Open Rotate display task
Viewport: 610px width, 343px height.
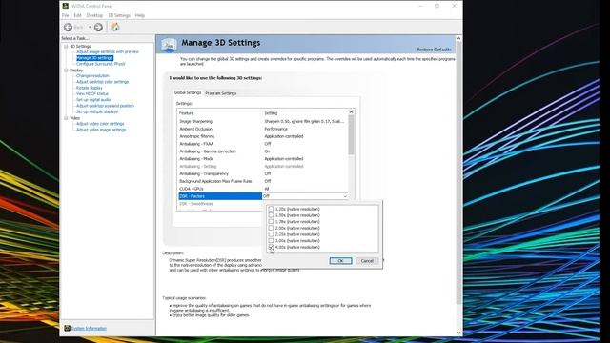(90, 88)
